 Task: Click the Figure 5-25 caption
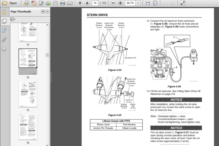pyautogui.click(x=115, y=115)
